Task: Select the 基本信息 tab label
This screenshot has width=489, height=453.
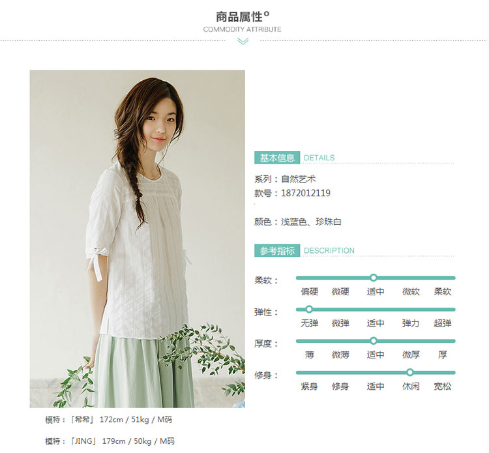Action: (277, 158)
